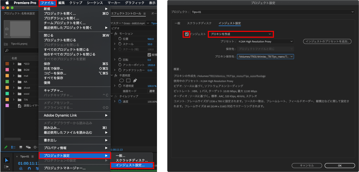
Task: Select the Selection arrow tool
Action: click(x=7, y=160)
